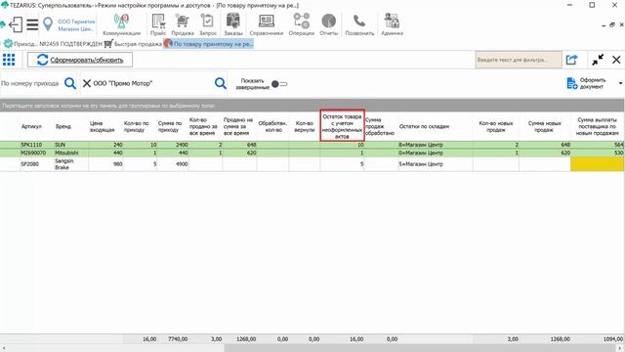
Task: Click search icon beside supplier field
Action: tap(221, 83)
